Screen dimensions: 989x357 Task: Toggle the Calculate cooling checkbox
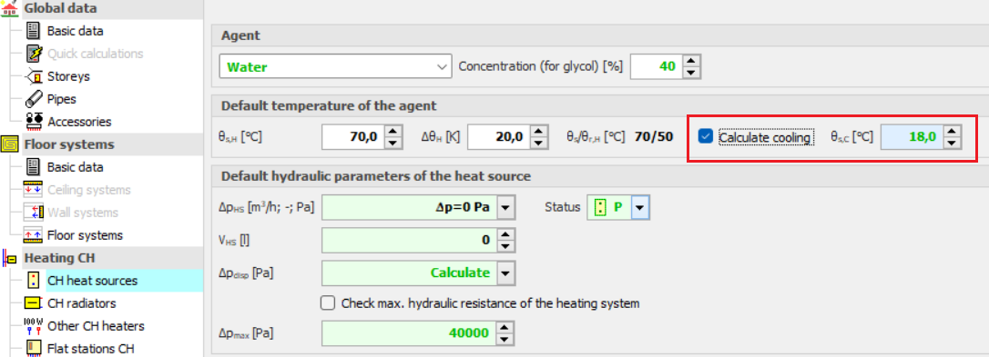click(x=707, y=136)
